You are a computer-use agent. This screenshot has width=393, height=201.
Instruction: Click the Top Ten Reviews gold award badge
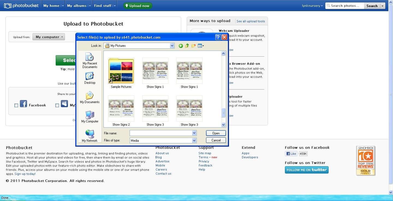(x=366, y=160)
